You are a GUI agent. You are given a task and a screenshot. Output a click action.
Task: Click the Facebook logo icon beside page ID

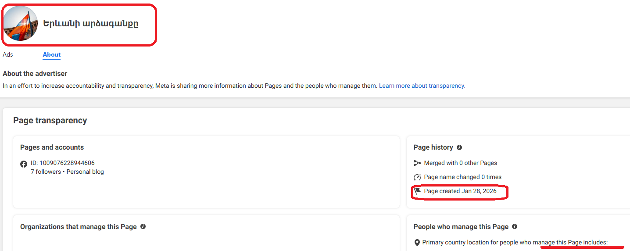24,164
